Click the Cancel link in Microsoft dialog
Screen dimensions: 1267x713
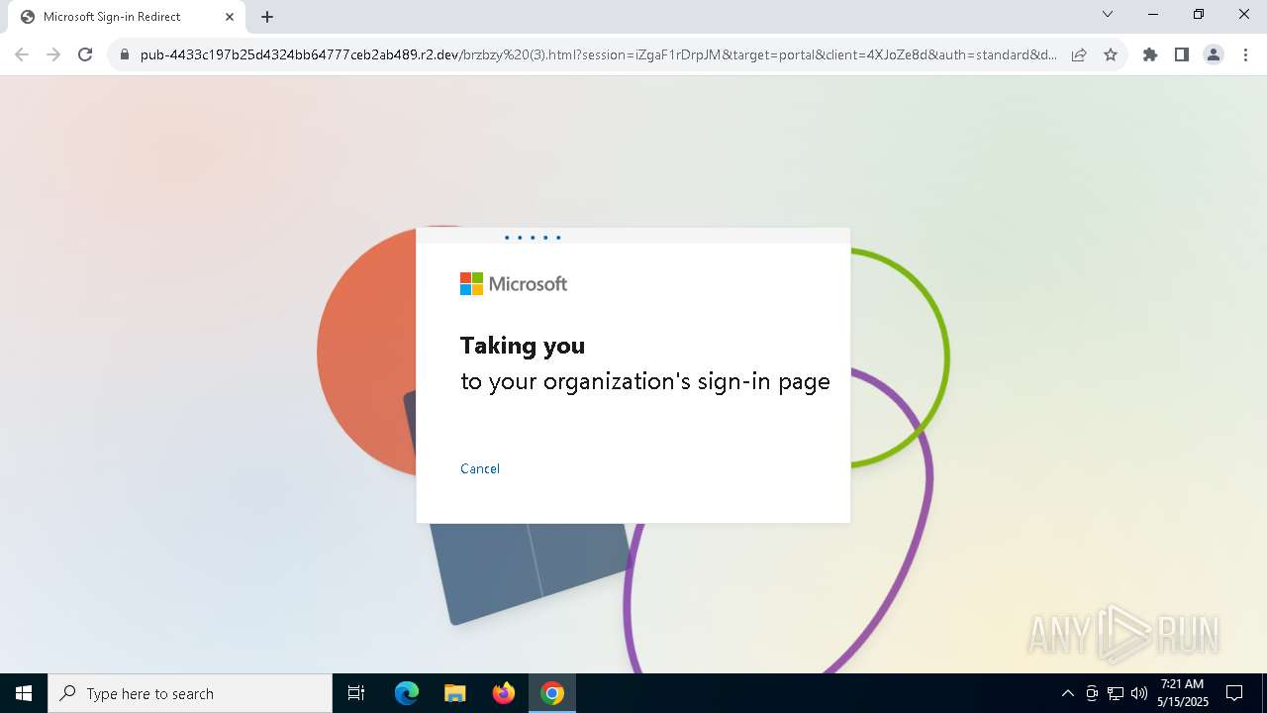pyautogui.click(x=480, y=468)
